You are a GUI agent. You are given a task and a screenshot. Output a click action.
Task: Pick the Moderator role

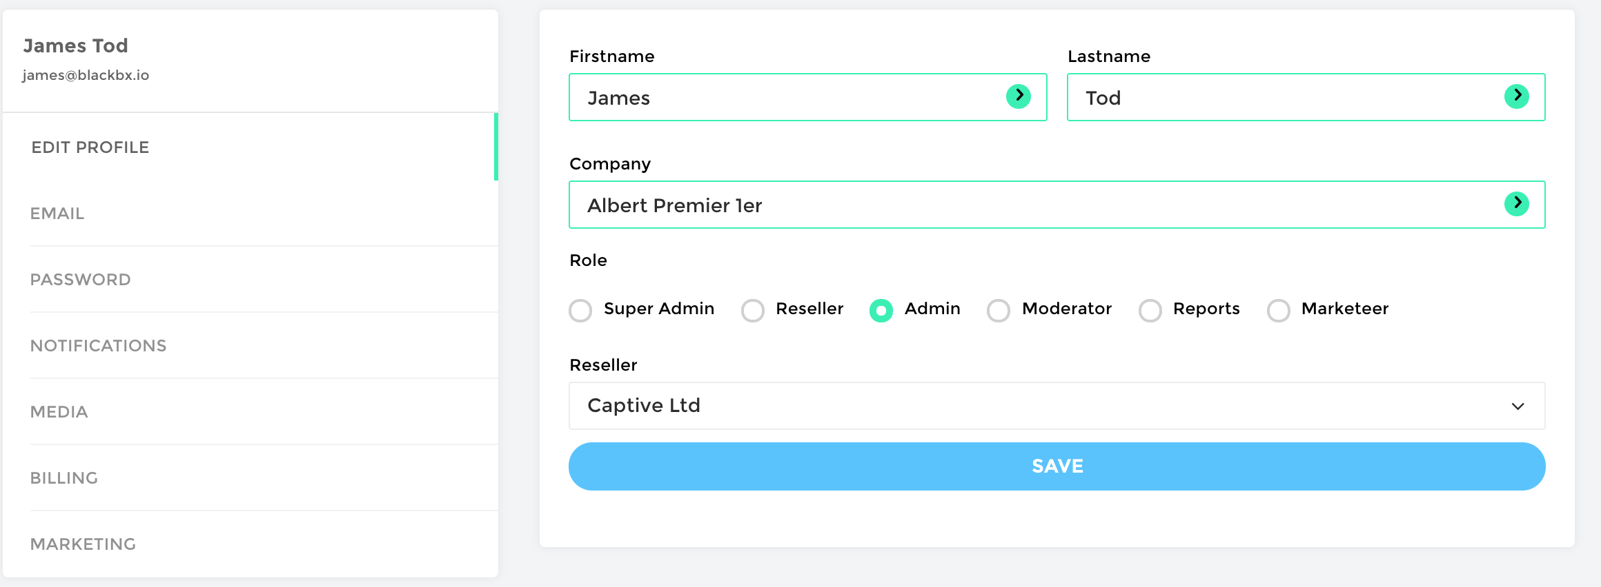point(999,310)
